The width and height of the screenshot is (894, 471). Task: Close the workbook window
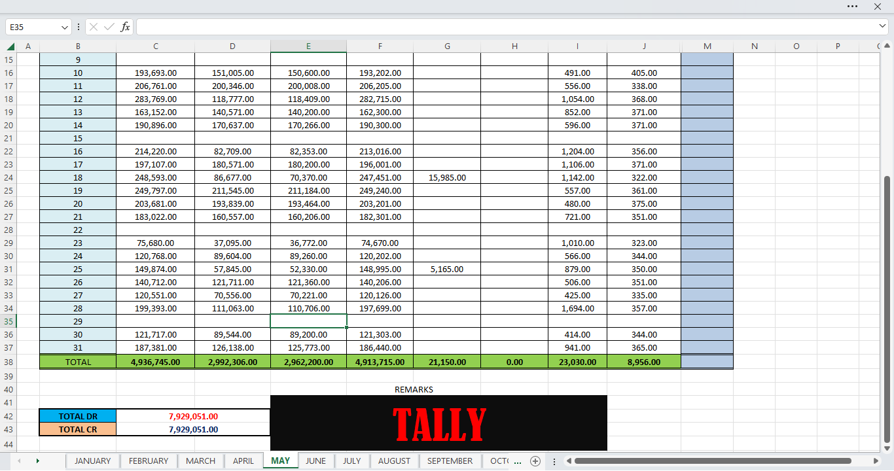pos(878,6)
